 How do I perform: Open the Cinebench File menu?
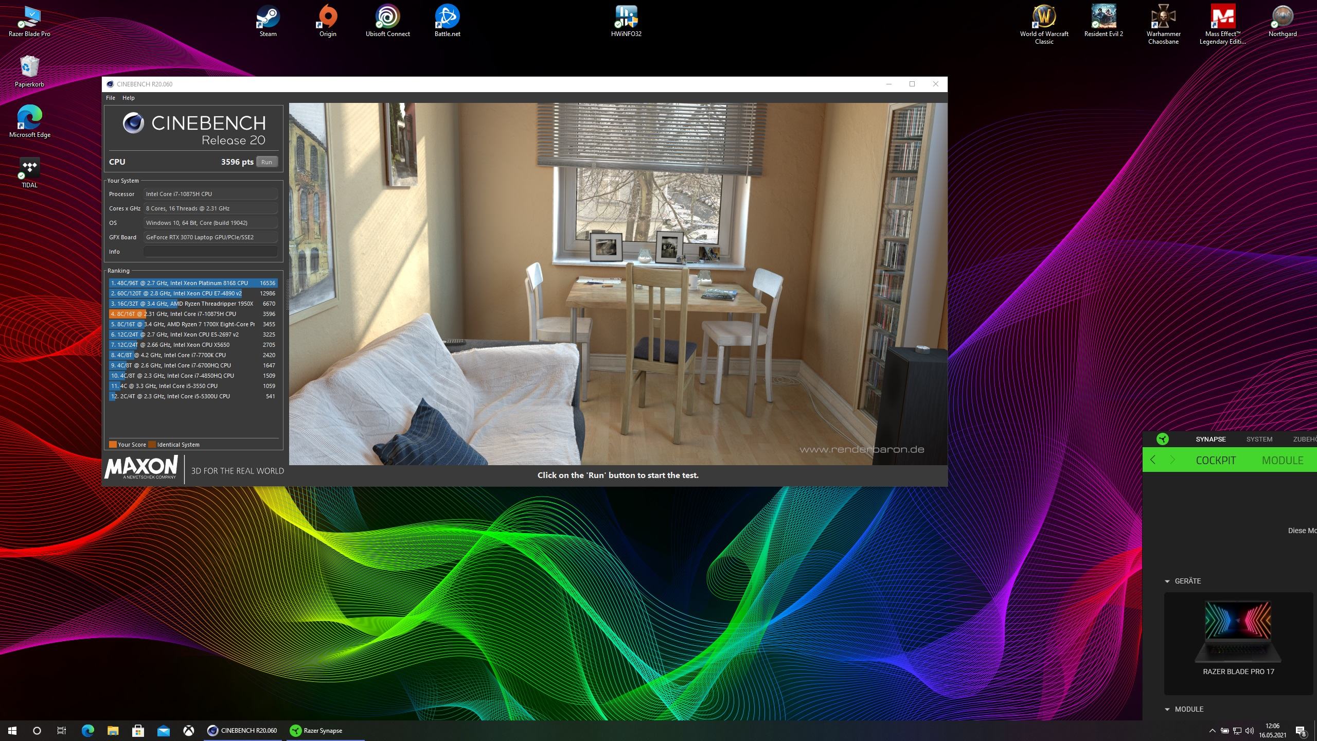pos(111,98)
